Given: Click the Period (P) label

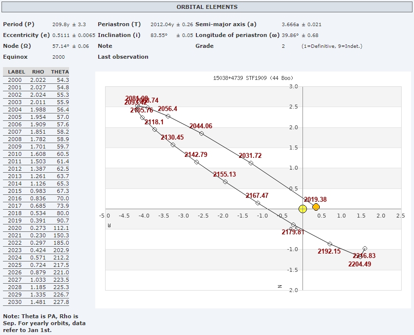Looking at the screenshot, I should pyautogui.click(x=19, y=24).
